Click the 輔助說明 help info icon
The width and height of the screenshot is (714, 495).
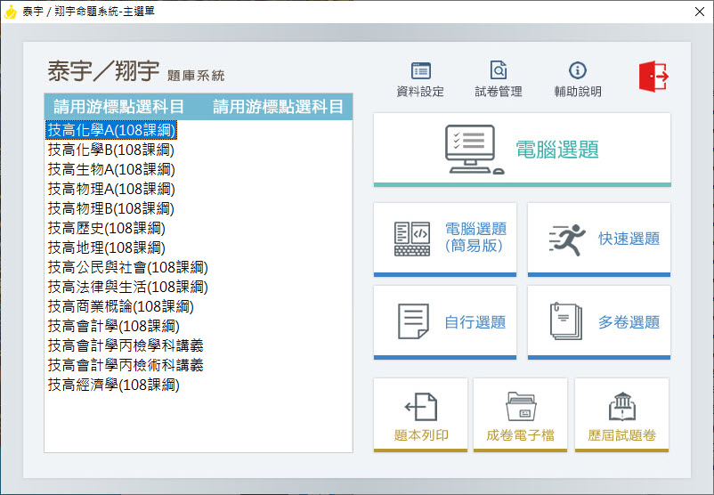(x=578, y=71)
